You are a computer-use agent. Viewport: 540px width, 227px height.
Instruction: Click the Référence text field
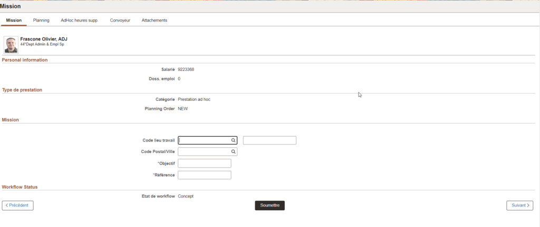(205, 175)
